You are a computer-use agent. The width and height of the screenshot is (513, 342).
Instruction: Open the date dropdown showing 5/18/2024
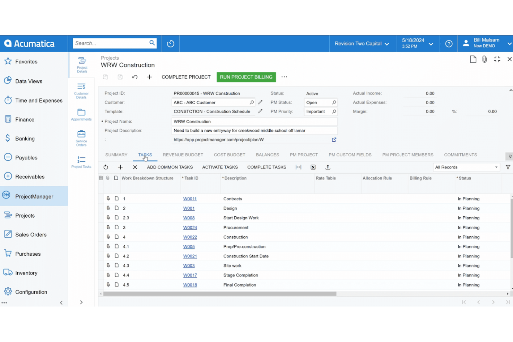tap(431, 44)
